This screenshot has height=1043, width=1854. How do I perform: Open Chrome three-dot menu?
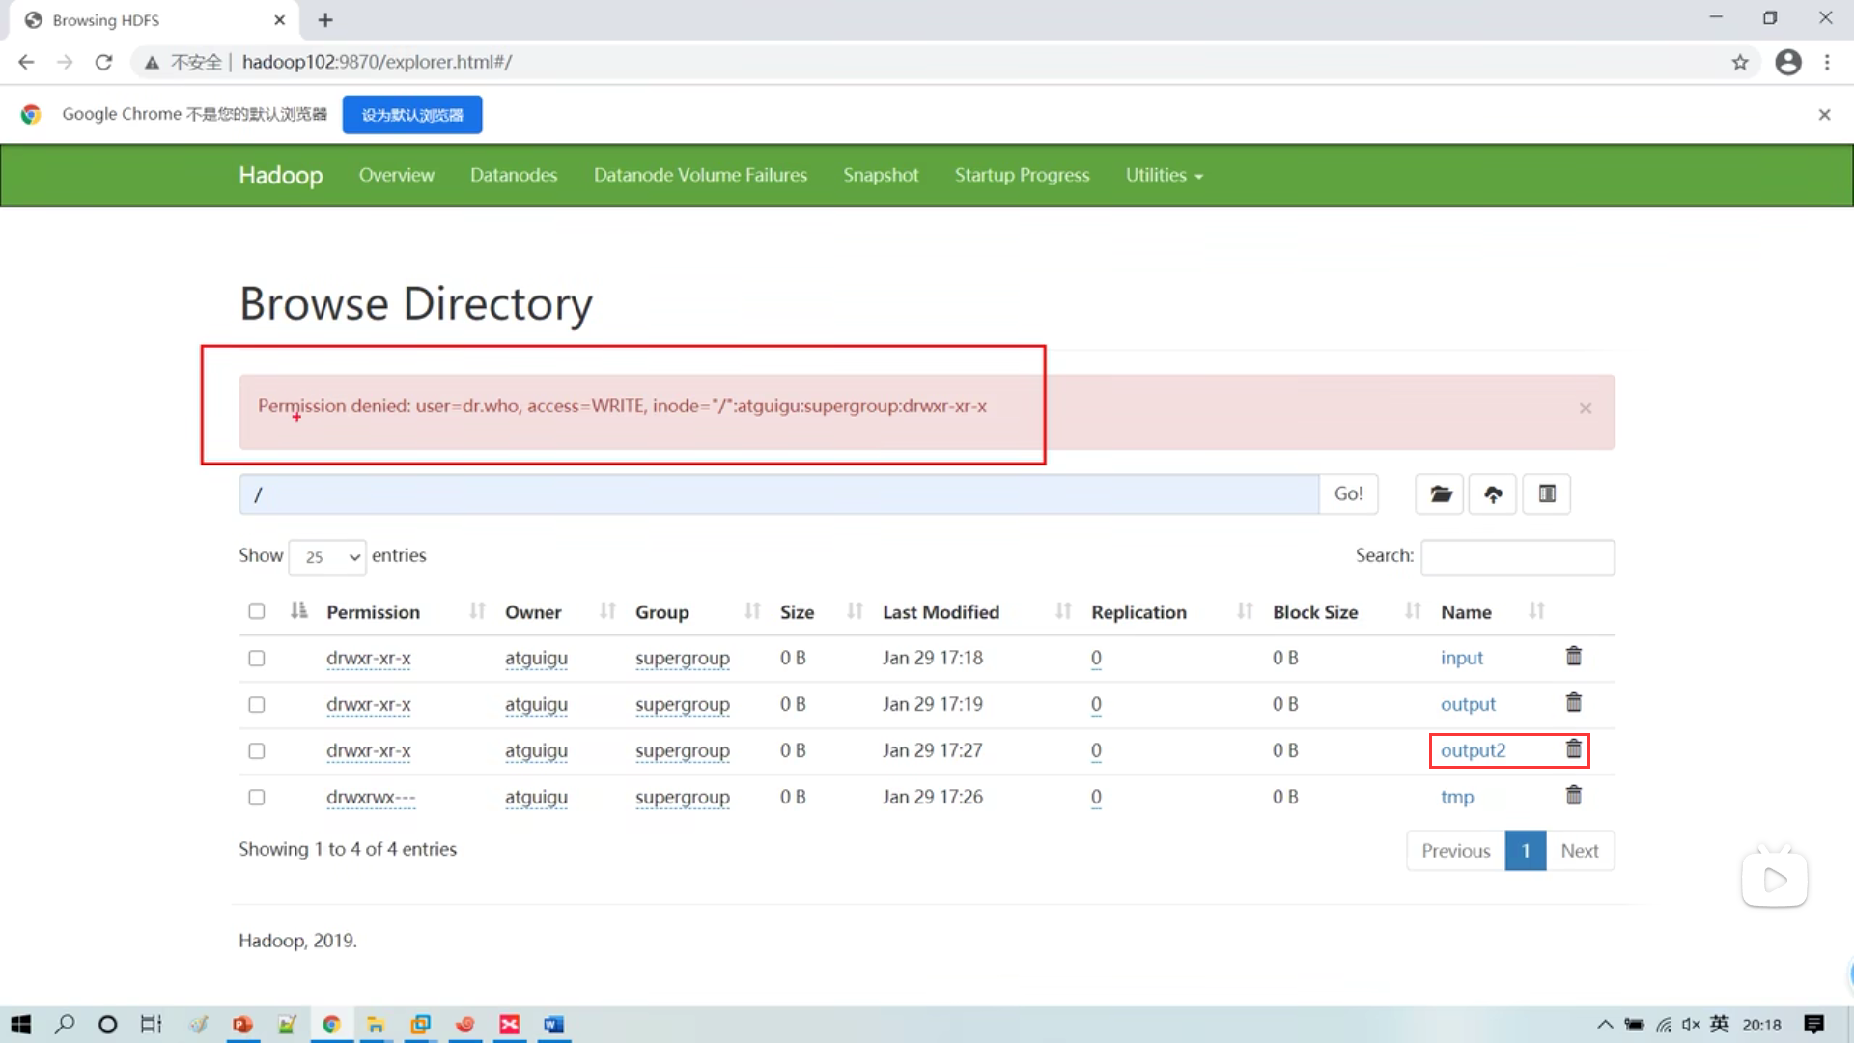click(x=1827, y=62)
